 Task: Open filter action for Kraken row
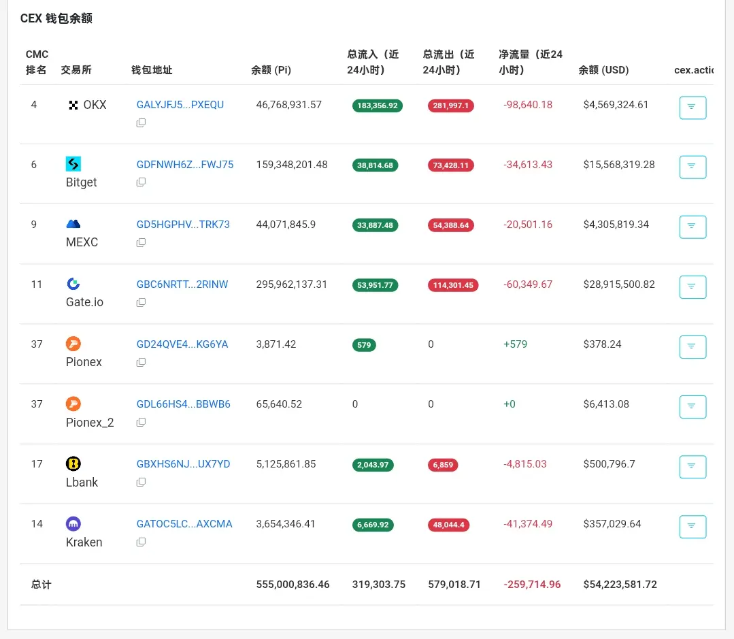point(693,527)
